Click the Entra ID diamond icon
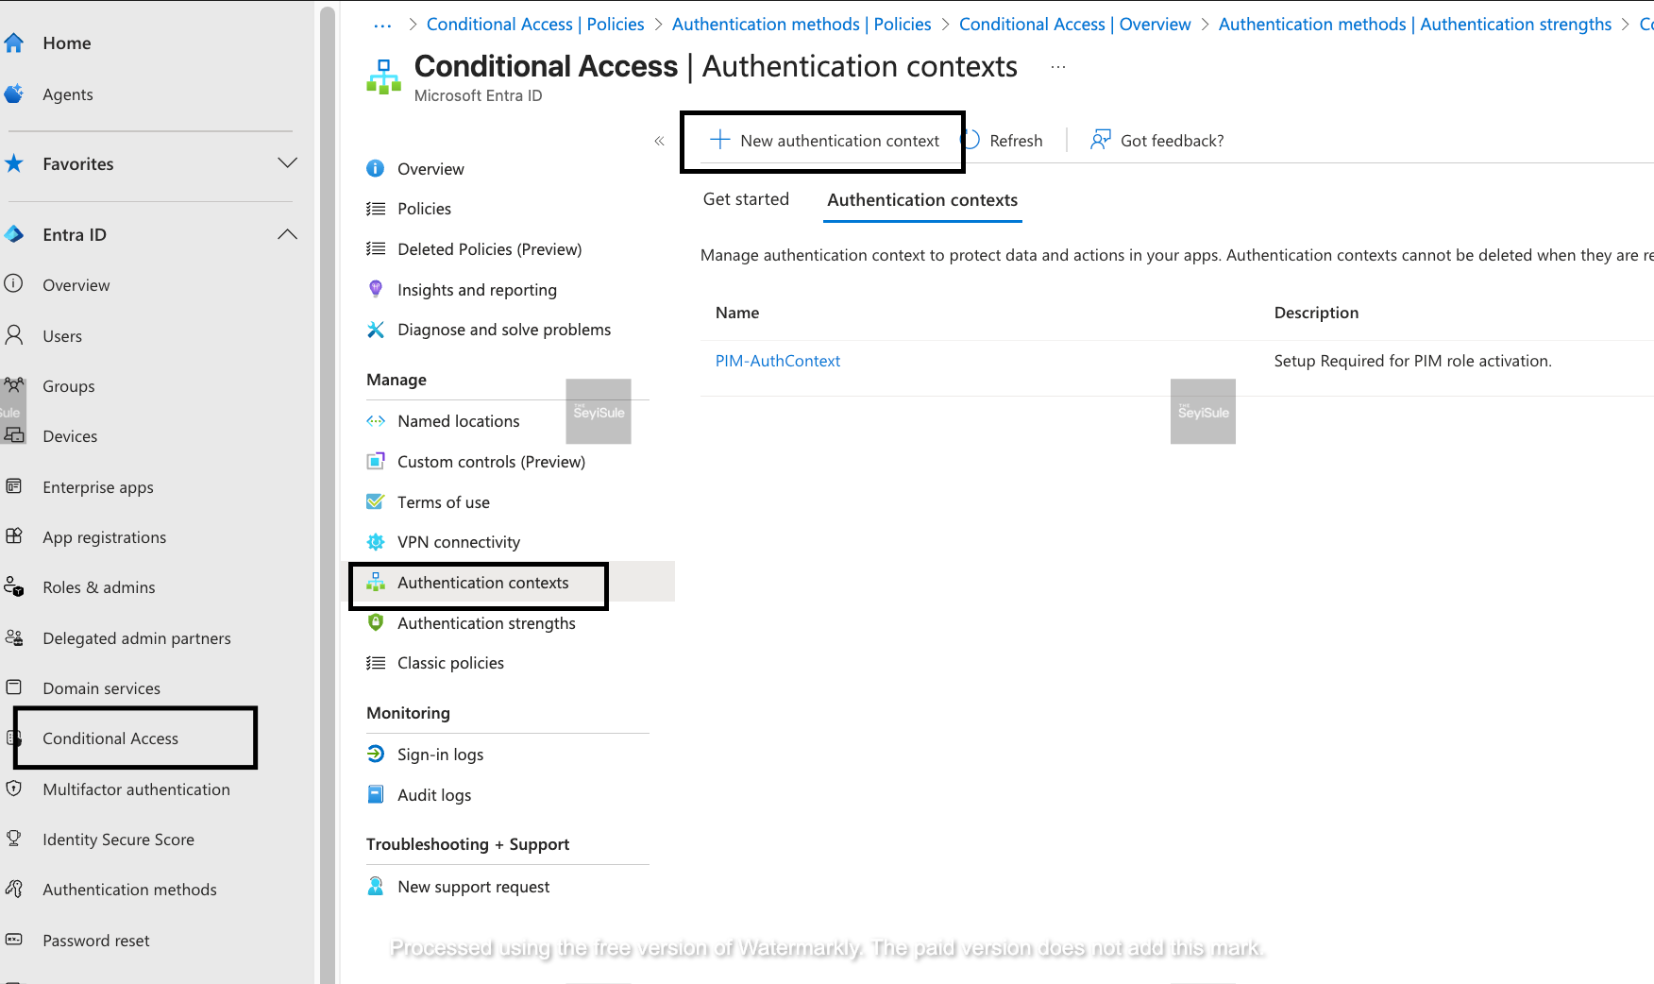Image resolution: width=1654 pixels, height=984 pixels. [13, 234]
